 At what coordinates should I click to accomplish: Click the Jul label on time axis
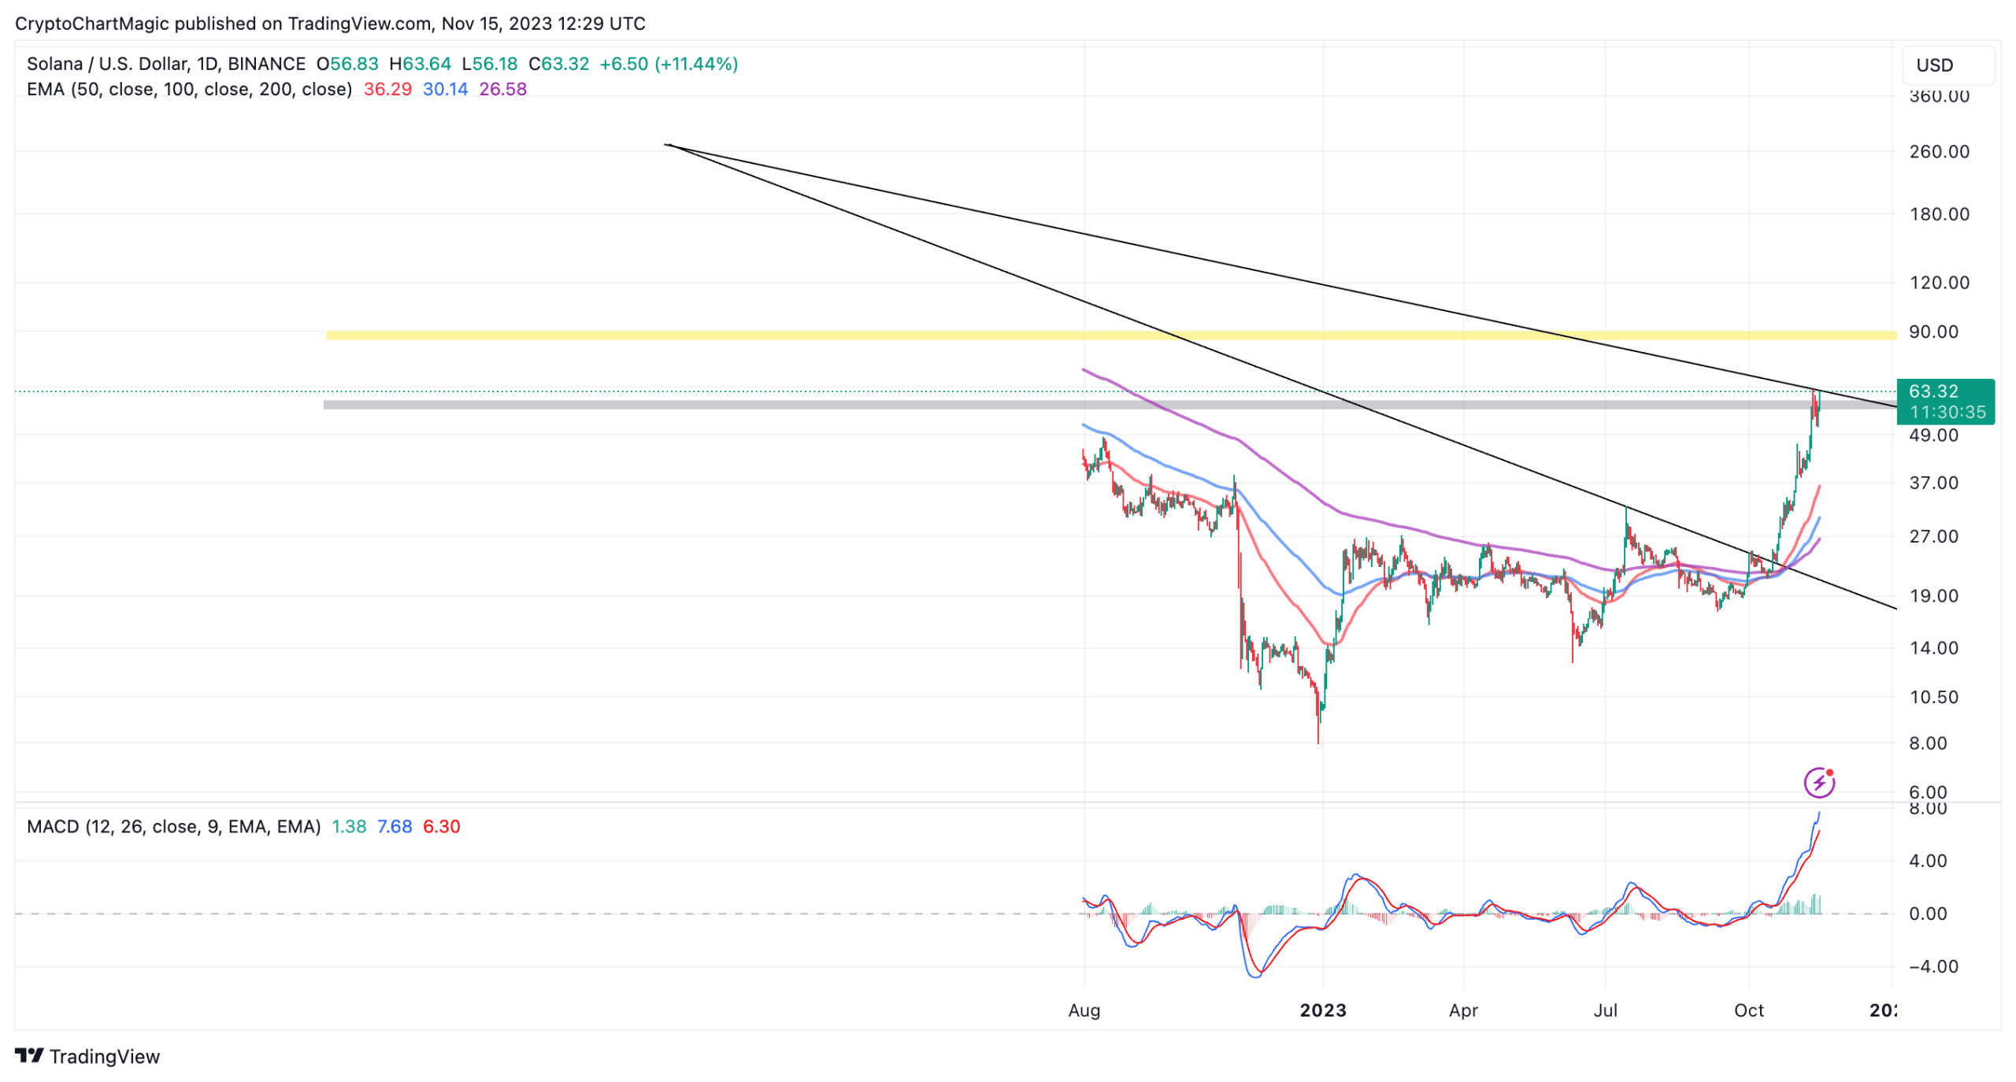point(1604,1010)
